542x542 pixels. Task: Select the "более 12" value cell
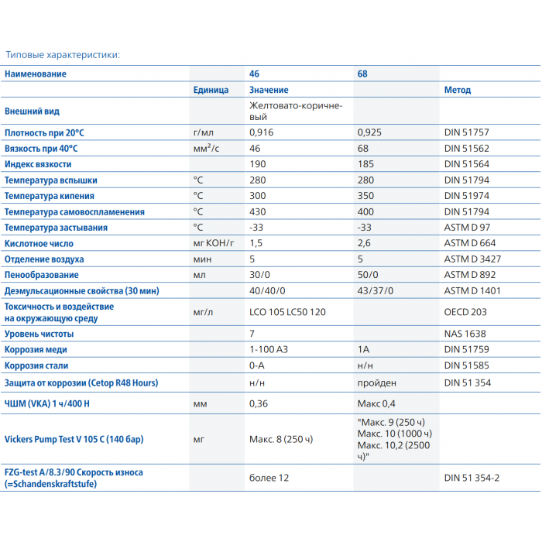coord(269,478)
